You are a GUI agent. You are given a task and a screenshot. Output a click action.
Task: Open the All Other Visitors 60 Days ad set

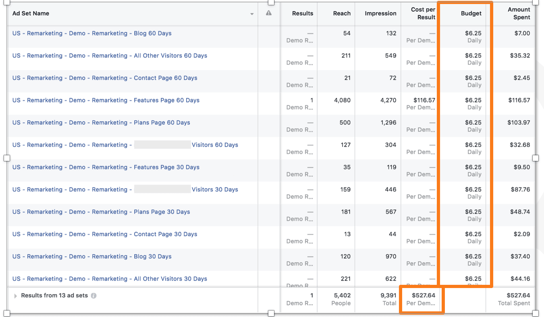[x=110, y=56]
